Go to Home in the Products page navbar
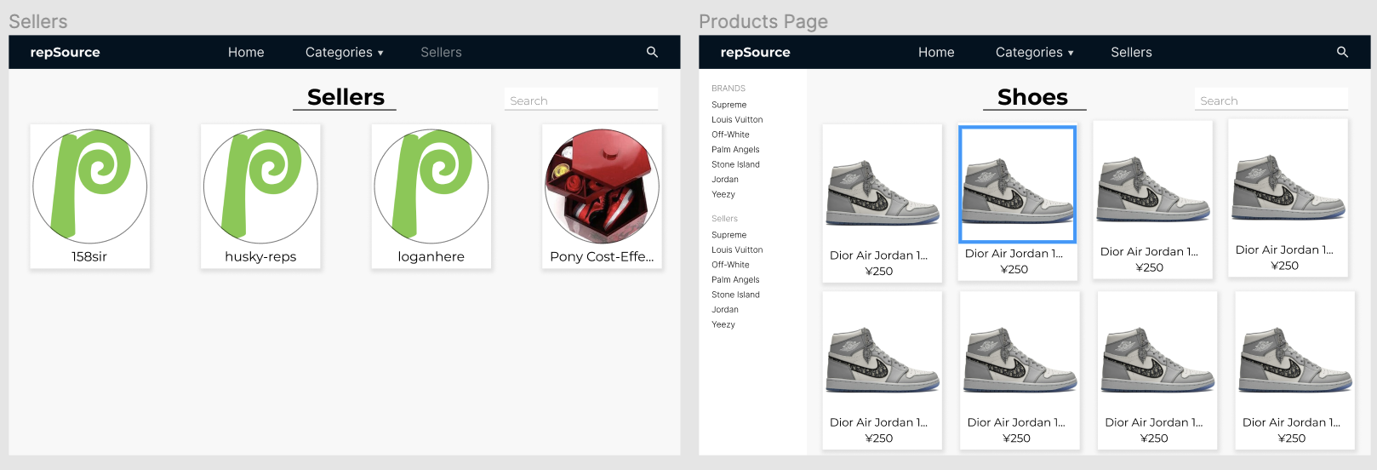1377x470 pixels. click(936, 53)
